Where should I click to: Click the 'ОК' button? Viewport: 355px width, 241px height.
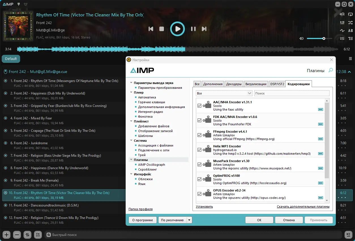259,220
